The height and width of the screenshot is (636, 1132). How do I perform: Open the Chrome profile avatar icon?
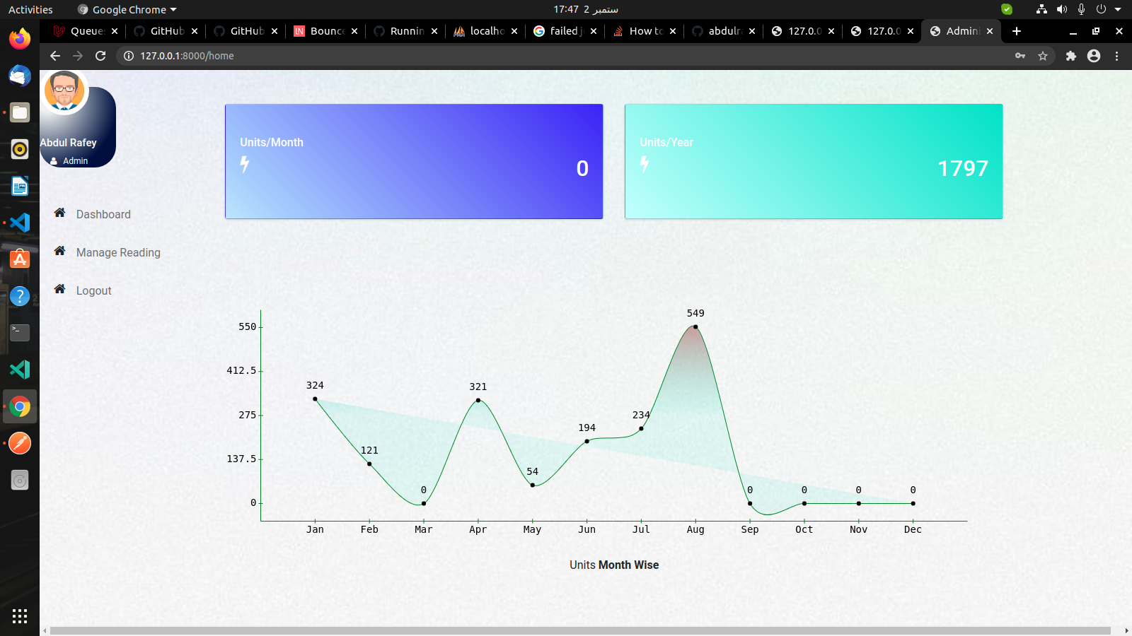(1094, 56)
